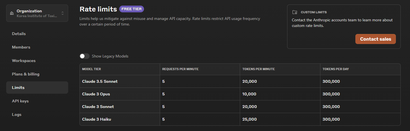This screenshot has width=410, height=131.
Task: Click the Claude 3 Haiku model name
Action: tap(96, 119)
